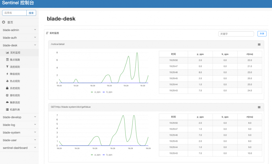272x164 pixels.
Task: Click the 搜索 search button
Action: click(31, 13)
